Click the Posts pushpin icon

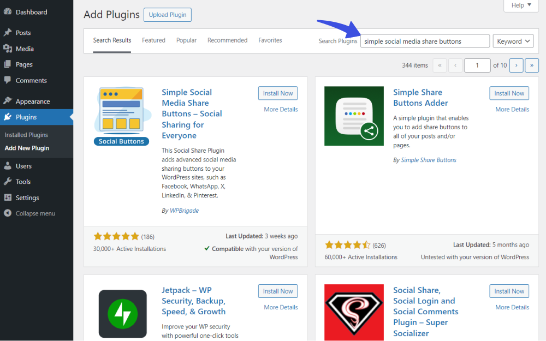(7, 32)
